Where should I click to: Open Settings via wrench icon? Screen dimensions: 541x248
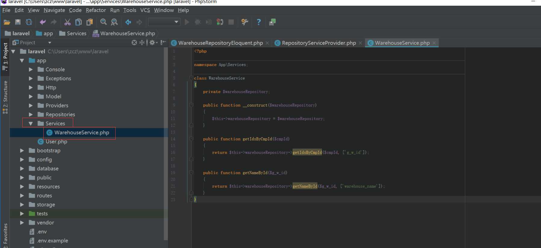[x=245, y=22]
